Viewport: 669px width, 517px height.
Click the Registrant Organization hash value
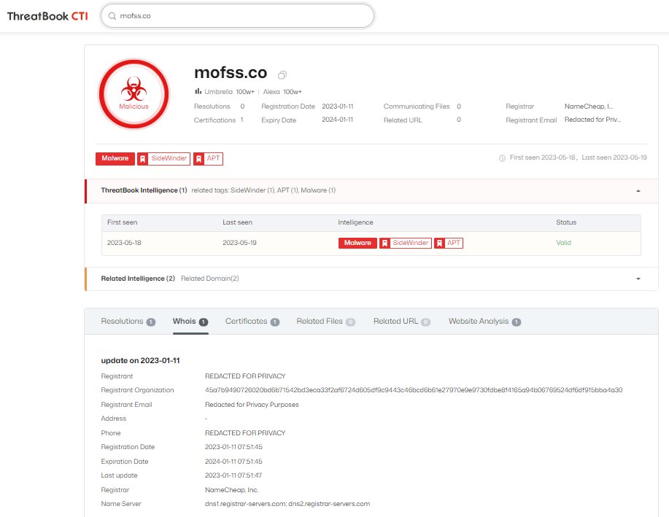click(414, 390)
